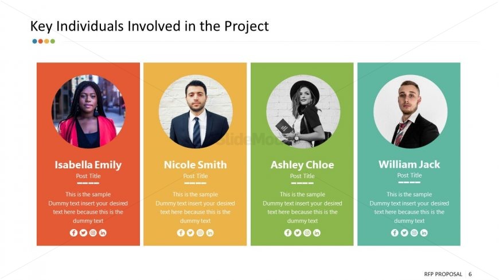Image resolution: width=499 pixels, height=280 pixels.
Task: Select the green dot under the title
Action: 53,41
